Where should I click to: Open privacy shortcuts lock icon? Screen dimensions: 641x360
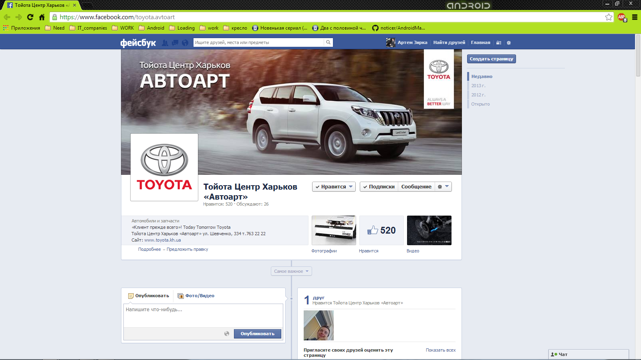pyautogui.click(x=499, y=43)
